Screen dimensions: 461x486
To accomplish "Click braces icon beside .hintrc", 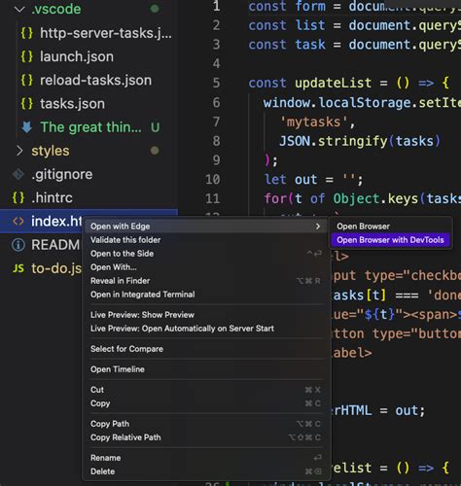I will click(x=18, y=198).
